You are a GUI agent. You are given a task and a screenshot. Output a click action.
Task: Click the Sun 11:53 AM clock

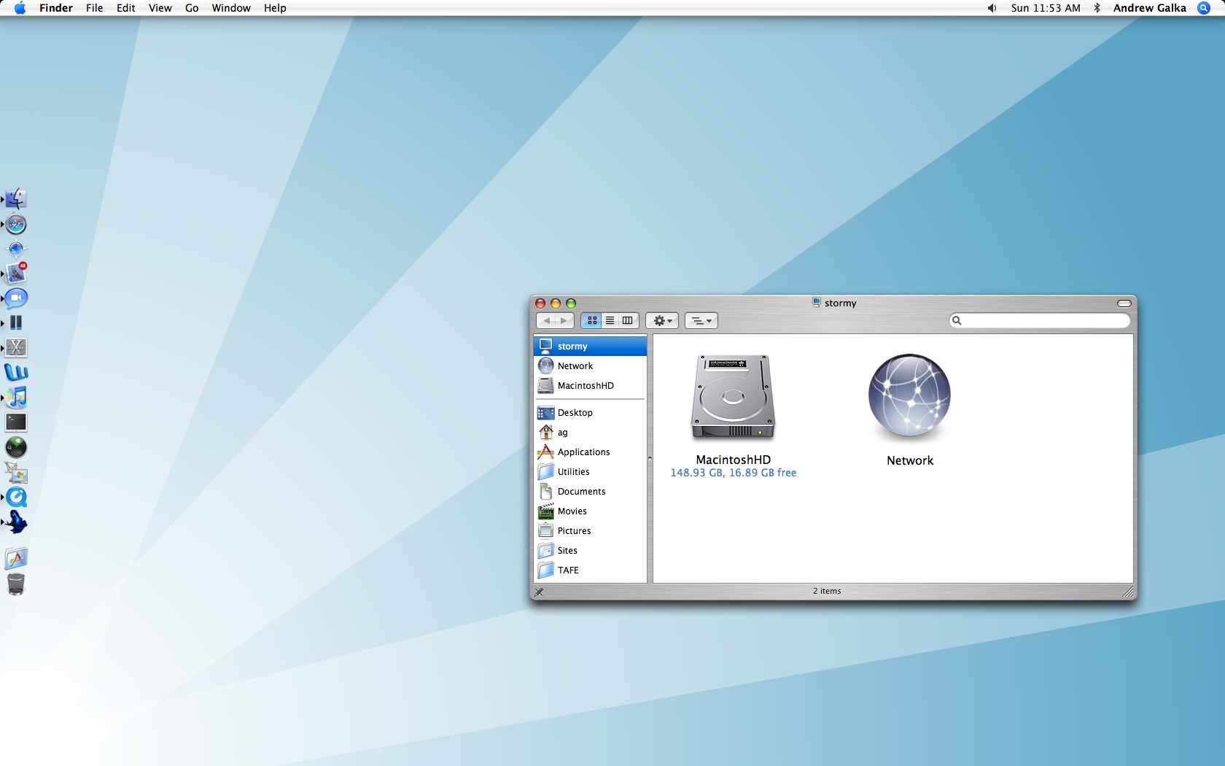coord(1046,8)
